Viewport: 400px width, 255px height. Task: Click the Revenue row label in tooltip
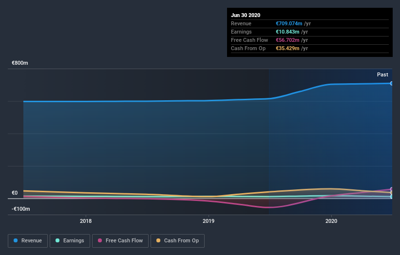pyautogui.click(x=241, y=23)
